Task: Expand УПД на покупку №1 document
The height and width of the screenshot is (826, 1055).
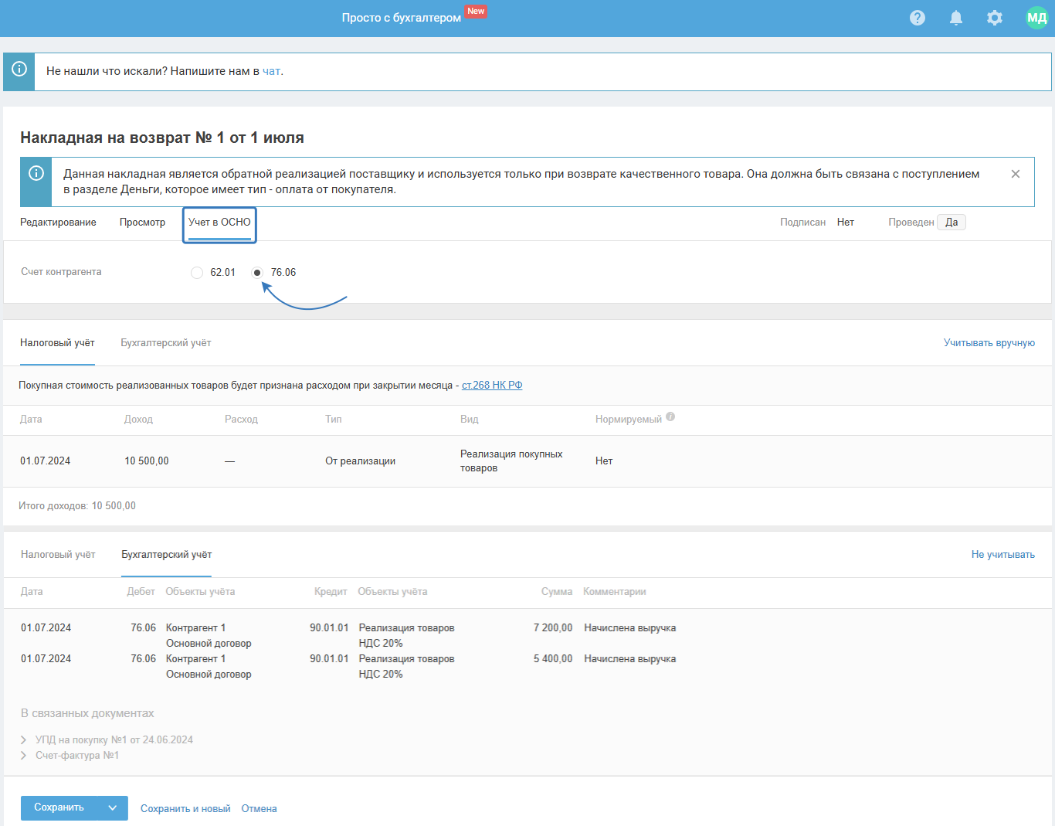Action: coord(24,740)
